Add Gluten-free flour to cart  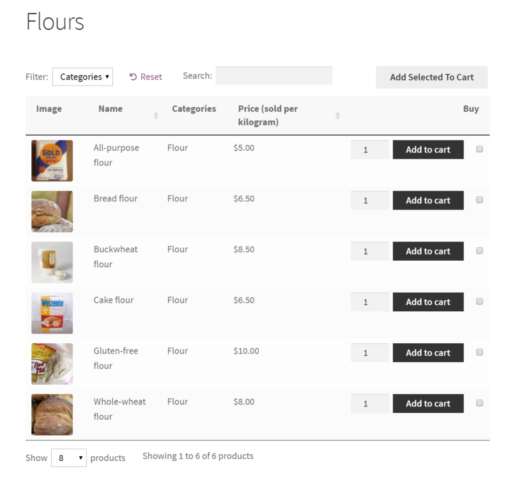[x=428, y=352]
